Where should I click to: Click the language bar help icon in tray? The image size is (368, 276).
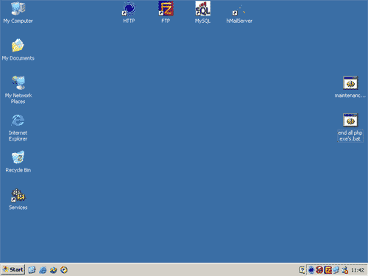(302, 270)
